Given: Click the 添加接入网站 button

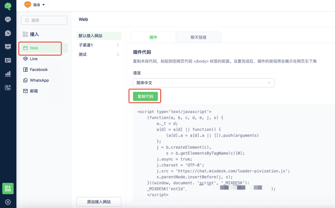Looking at the screenshot, I should [x=99, y=201].
